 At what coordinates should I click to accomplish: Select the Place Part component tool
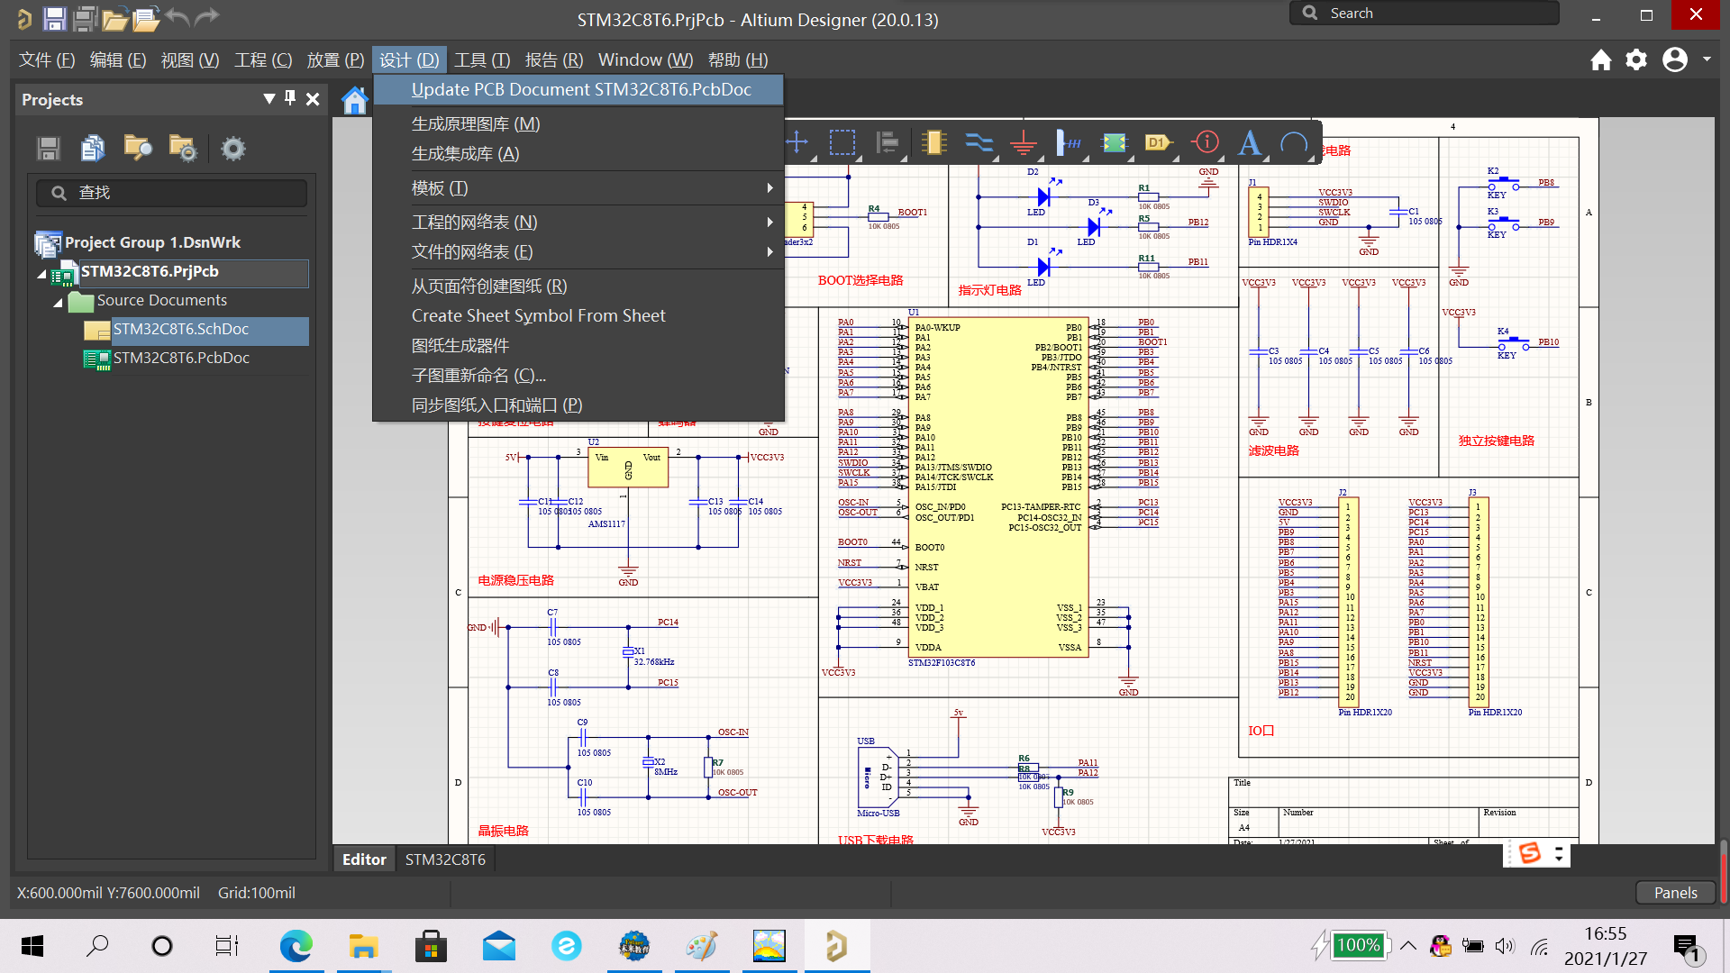[933, 142]
